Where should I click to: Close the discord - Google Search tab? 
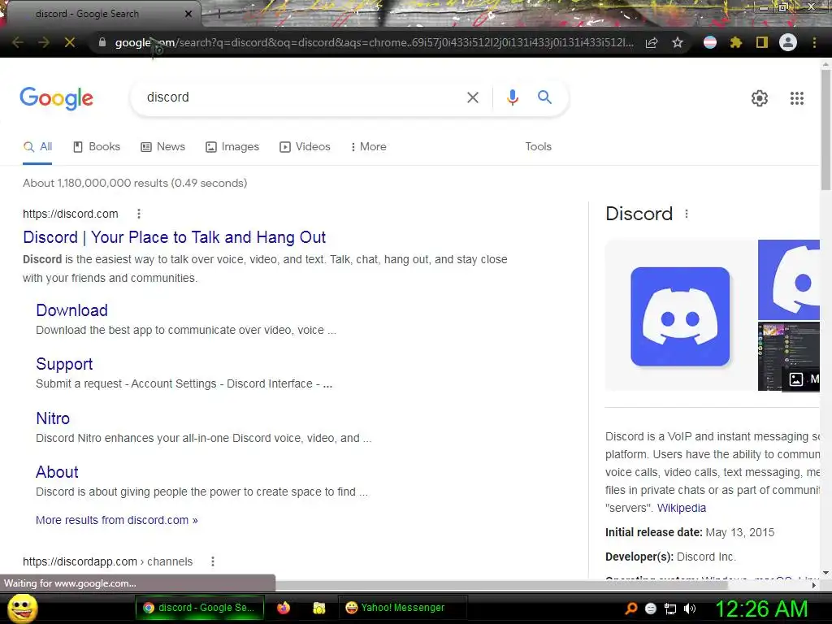pos(188,14)
